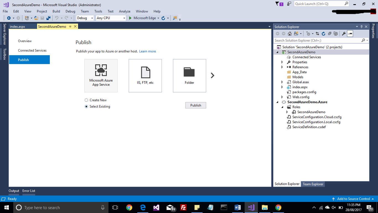
Task: Select ServiceDefinition.csdef in Solution Explorer
Action: point(309,127)
